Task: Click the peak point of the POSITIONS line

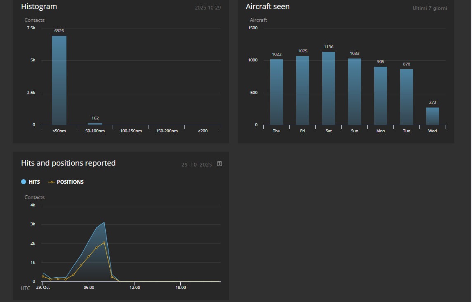Action: [x=104, y=243]
